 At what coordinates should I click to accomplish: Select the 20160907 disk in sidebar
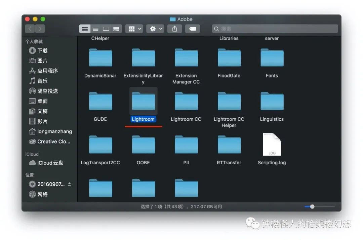47,184
